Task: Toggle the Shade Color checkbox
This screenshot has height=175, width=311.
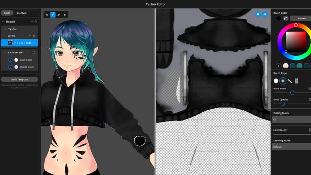Action: (x=10, y=67)
